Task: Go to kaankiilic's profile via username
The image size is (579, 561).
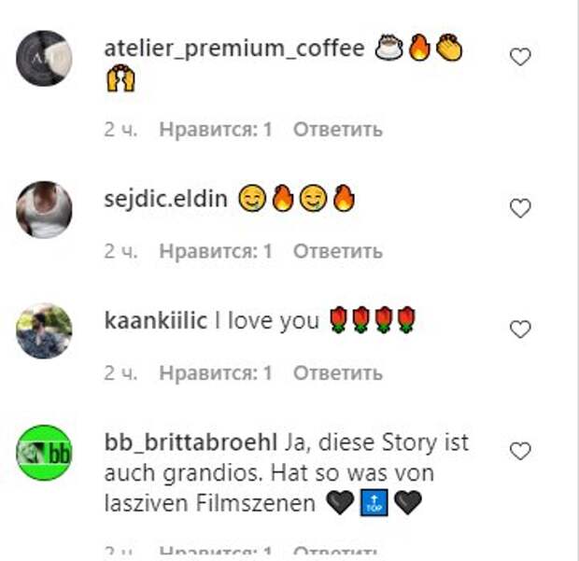Action: 155,320
